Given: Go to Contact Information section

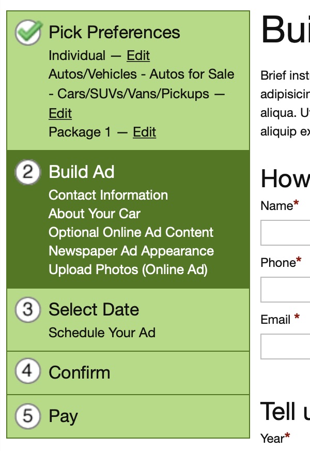Looking at the screenshot, I should (x=108, y=195).
